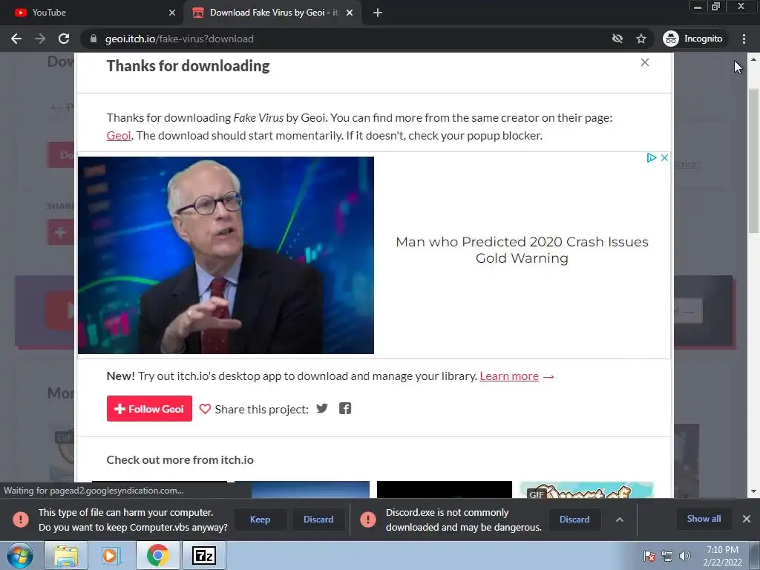This screenshot has width=760, height=570.
Task: Open the Geoi creator page link
Action: [119, 136]
